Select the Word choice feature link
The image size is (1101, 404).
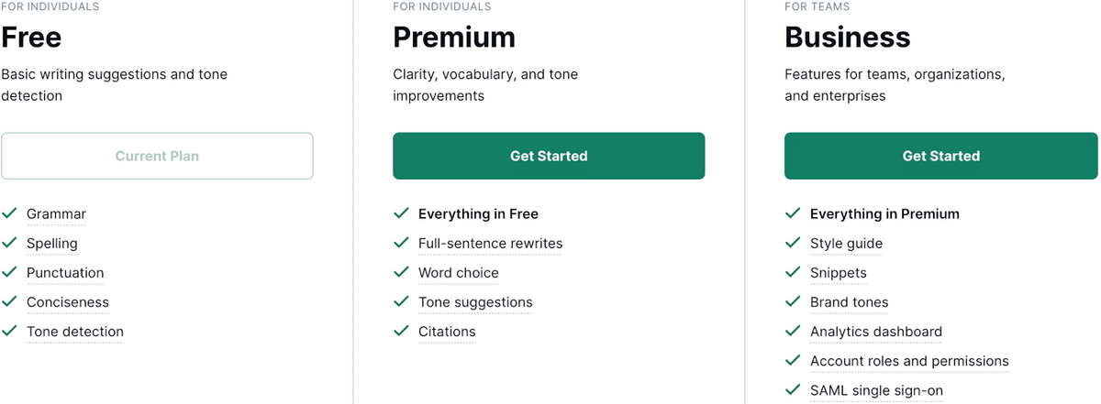[459, 273]
